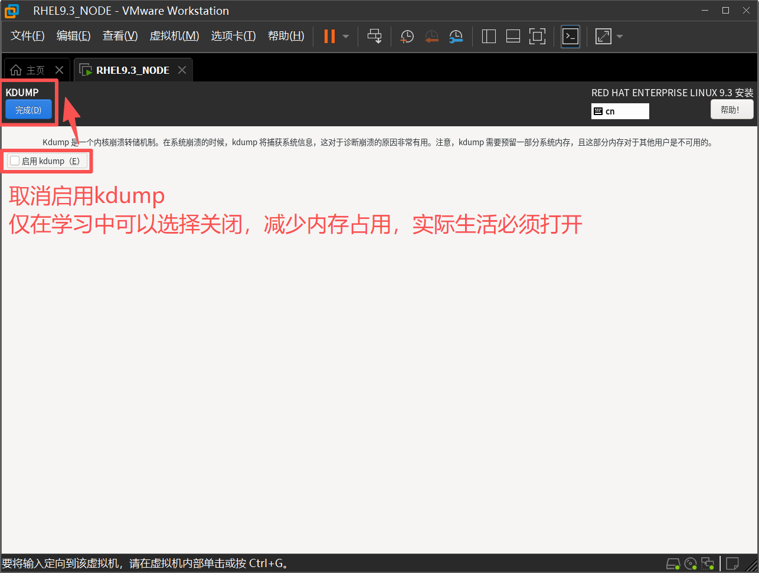Toggle the 启用 kdump (E) checkbox
This screenshot has width=759, height=573.
click(15, 161)
